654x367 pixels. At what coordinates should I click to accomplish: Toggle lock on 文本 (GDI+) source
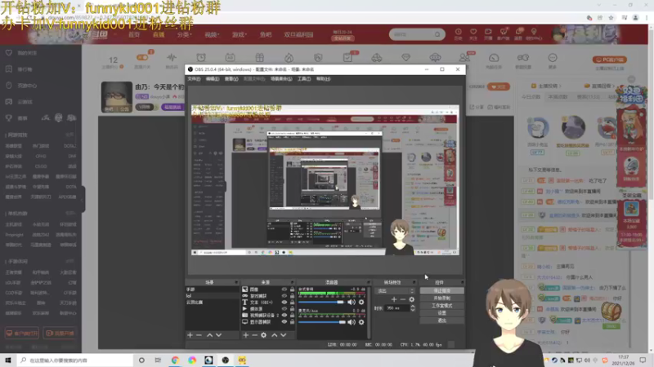click(292, 302)
